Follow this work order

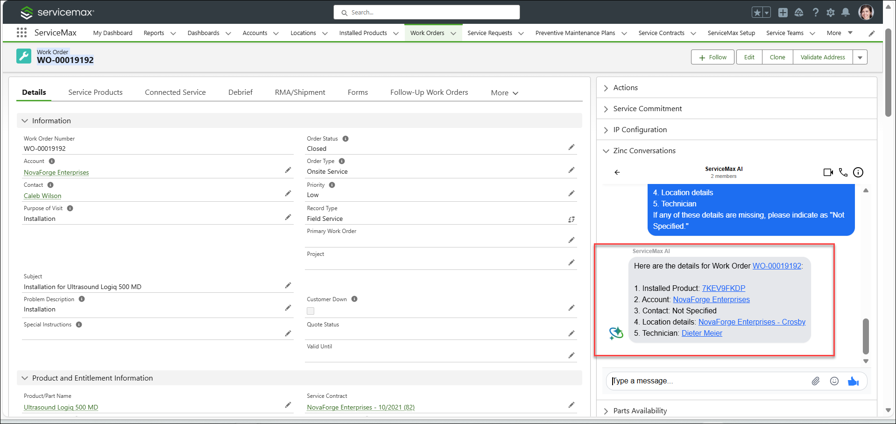[x=713, y=57]
